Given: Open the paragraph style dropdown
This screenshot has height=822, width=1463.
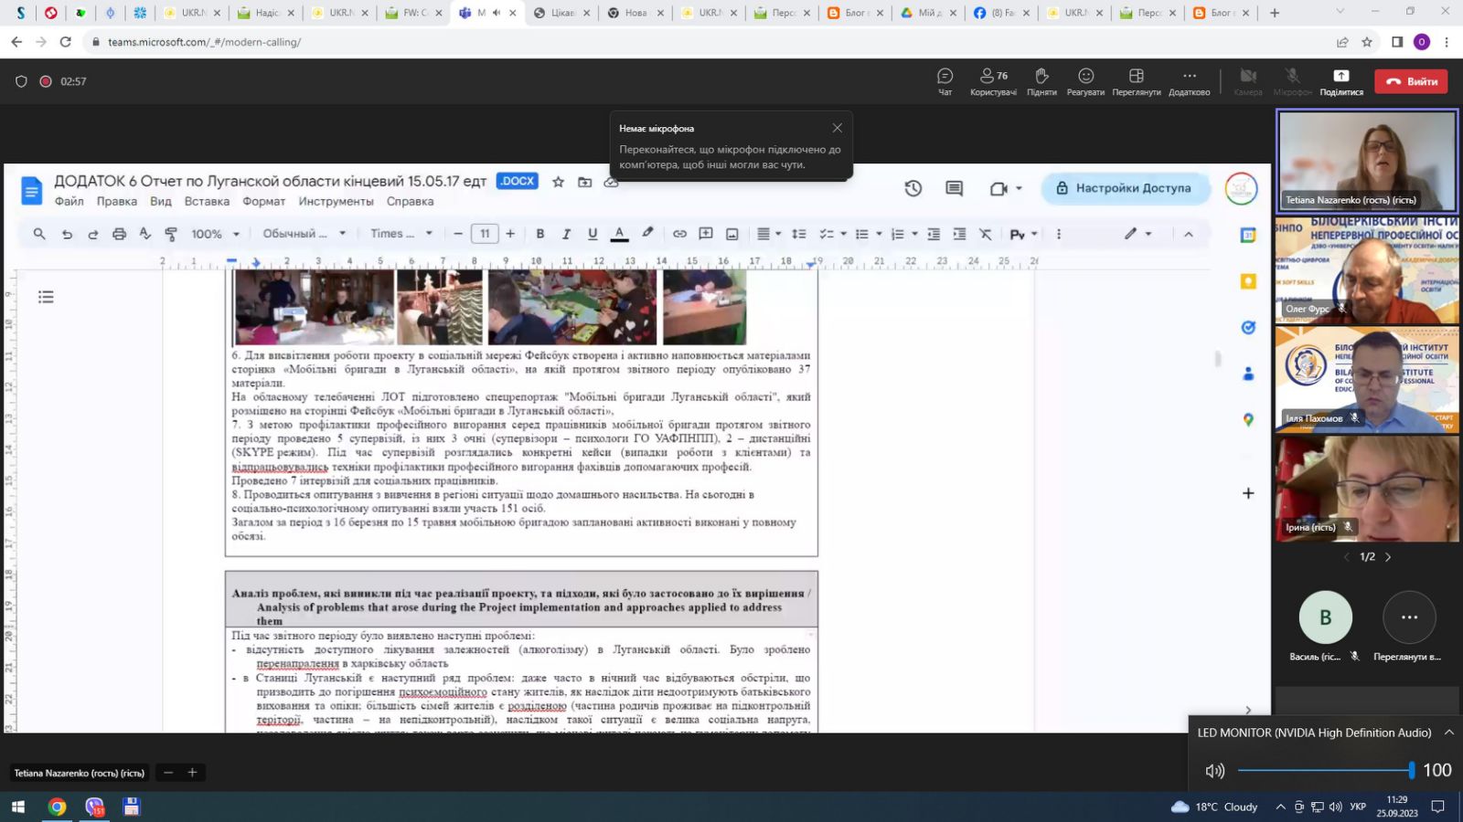Looking at the screenshot, I should tap(304, 234).
